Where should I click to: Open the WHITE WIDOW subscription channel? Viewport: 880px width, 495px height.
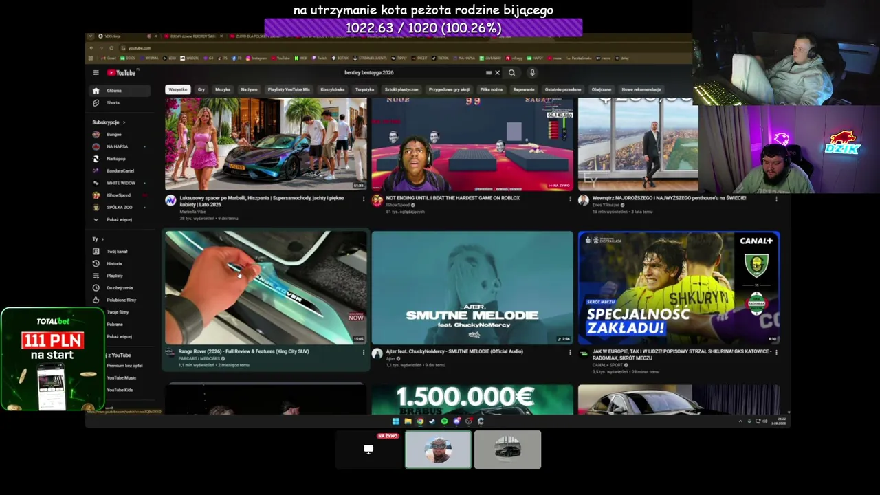(x=121, y=183)
